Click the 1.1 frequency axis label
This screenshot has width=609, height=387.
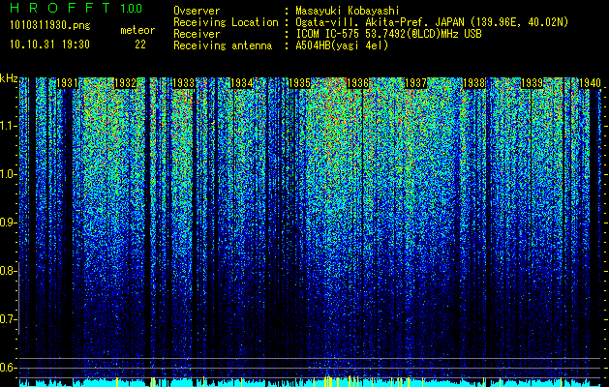[x=9, y=126]
